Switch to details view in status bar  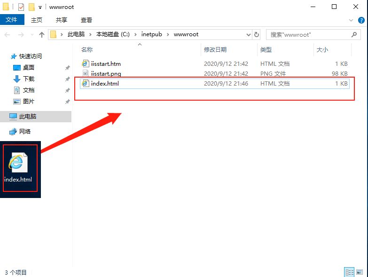point(349,272)
